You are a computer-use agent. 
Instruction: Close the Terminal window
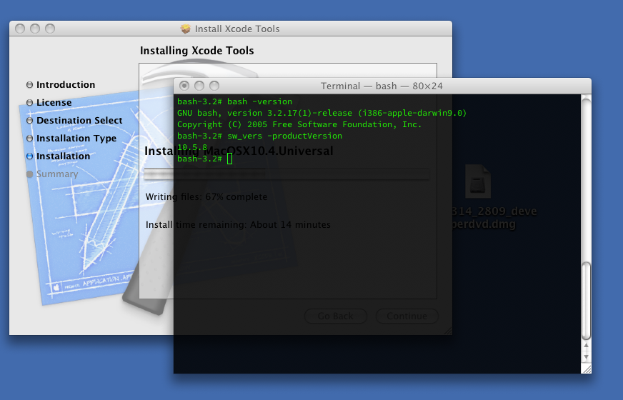point(184,86)
